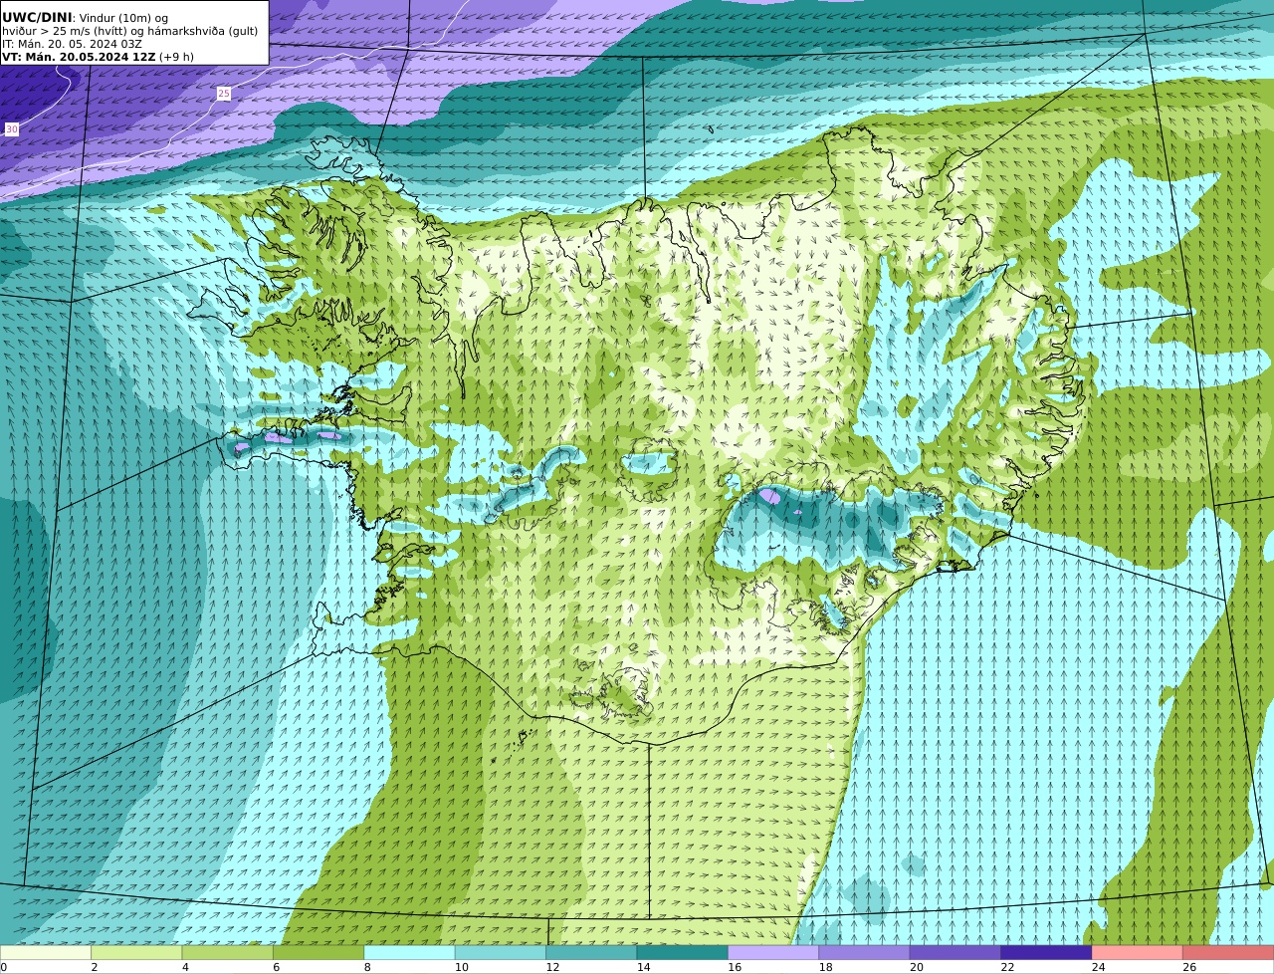
Task: Click the dark teal 14–16 m/s legend swatch
Action: coord(683,952)
